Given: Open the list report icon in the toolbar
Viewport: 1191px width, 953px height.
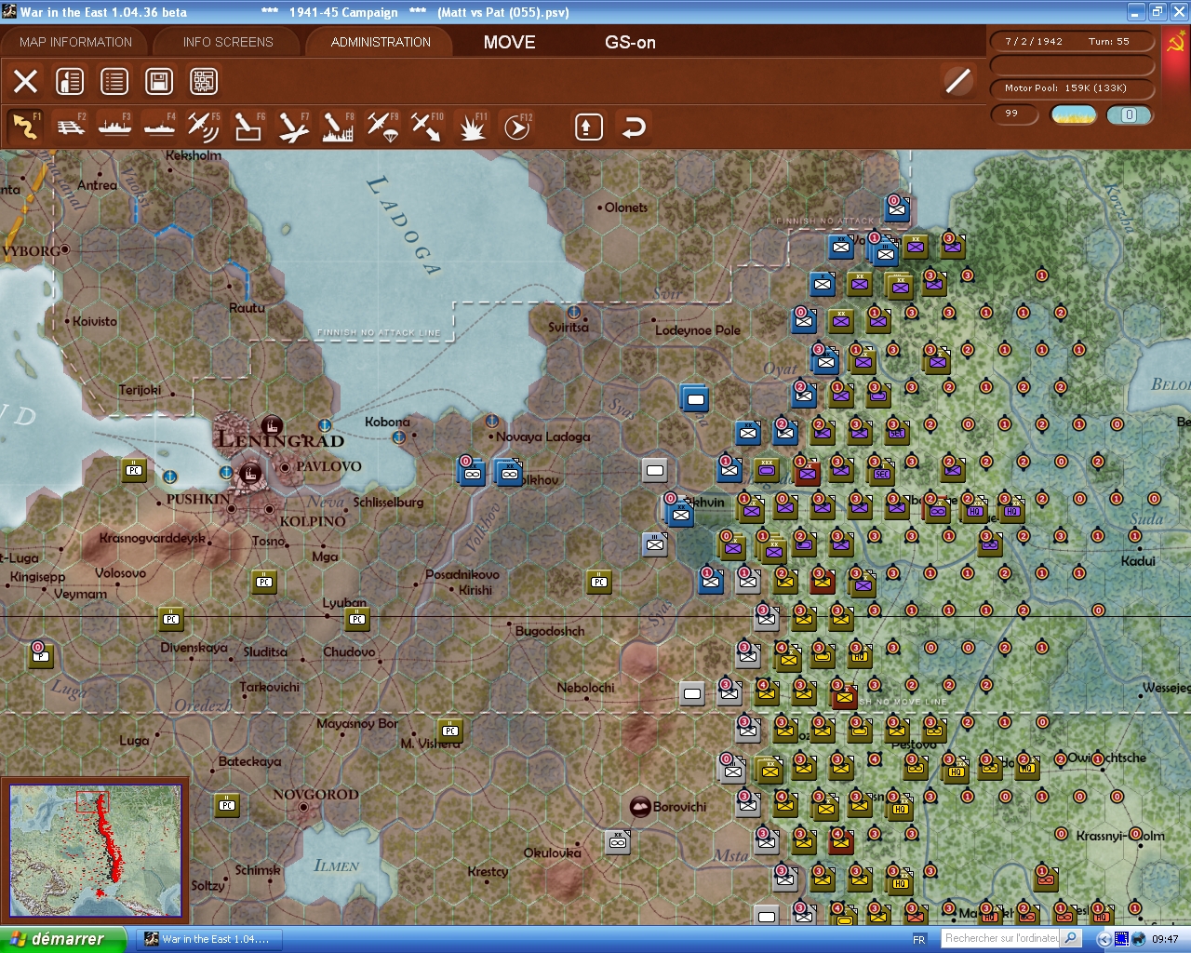Looking at the screenshot, I should 114,82.
